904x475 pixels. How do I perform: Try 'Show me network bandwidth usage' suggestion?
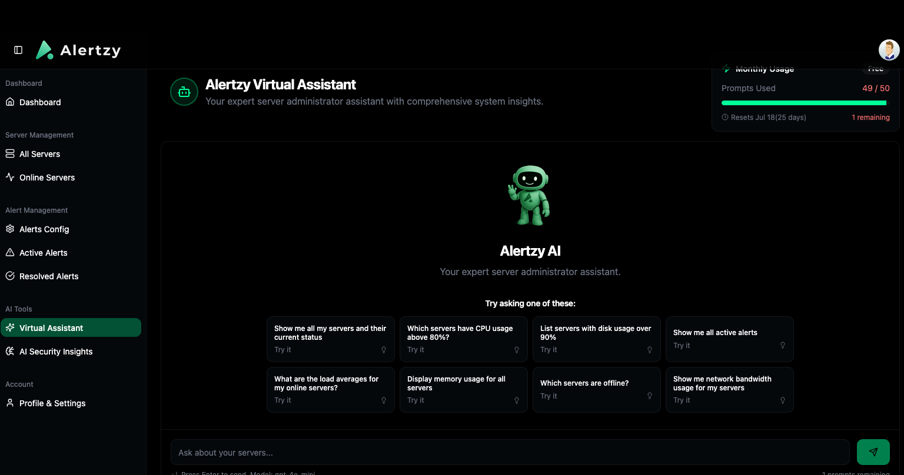click(x=730, y=390)
